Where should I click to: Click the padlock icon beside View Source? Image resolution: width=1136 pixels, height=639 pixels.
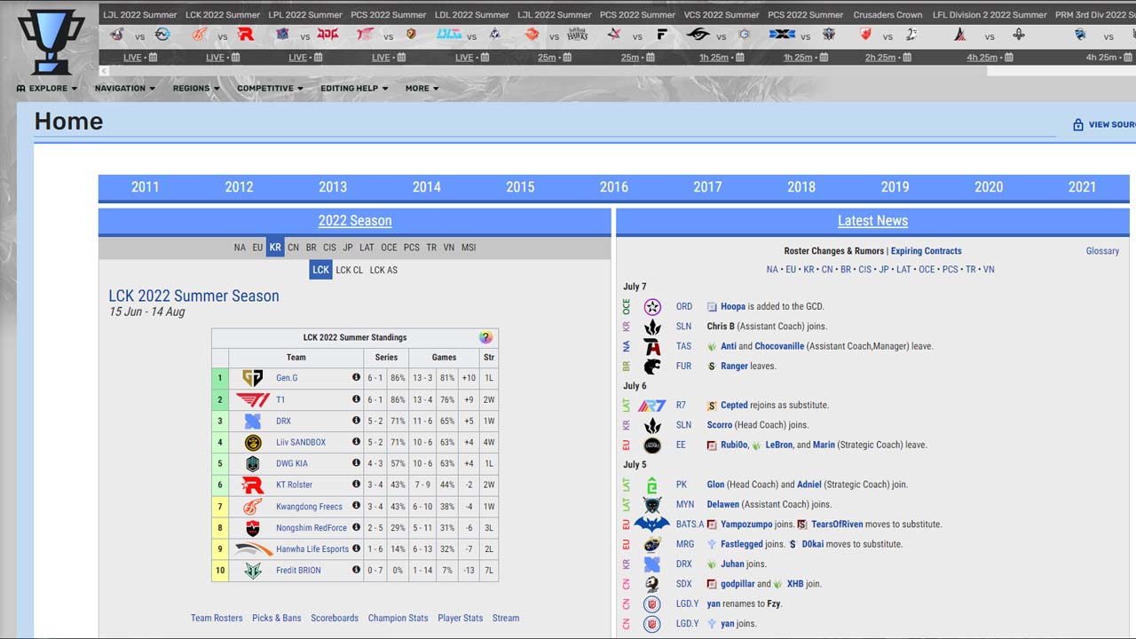pyautogui.click(x=1078, y=125)
